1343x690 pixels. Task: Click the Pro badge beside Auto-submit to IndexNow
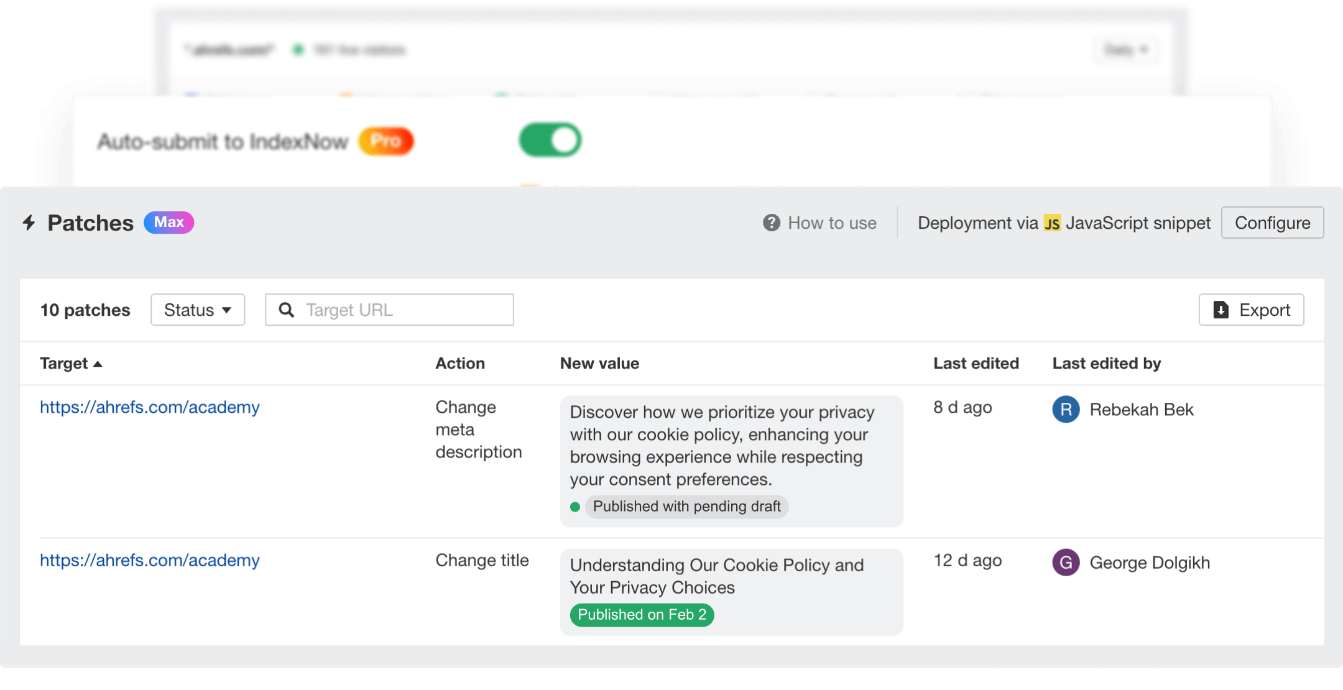click(x=386, y=141)
